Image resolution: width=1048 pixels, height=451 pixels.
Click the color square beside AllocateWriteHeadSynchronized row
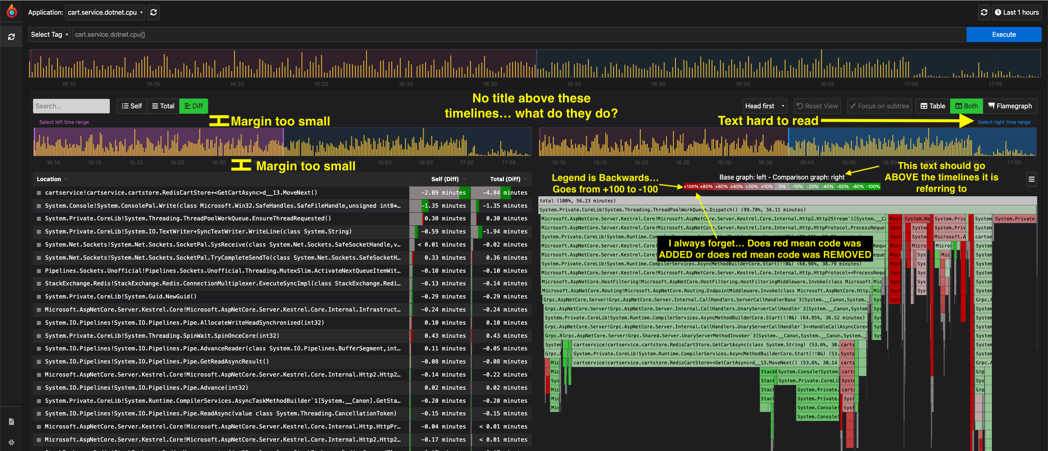(x=39, y=323)
